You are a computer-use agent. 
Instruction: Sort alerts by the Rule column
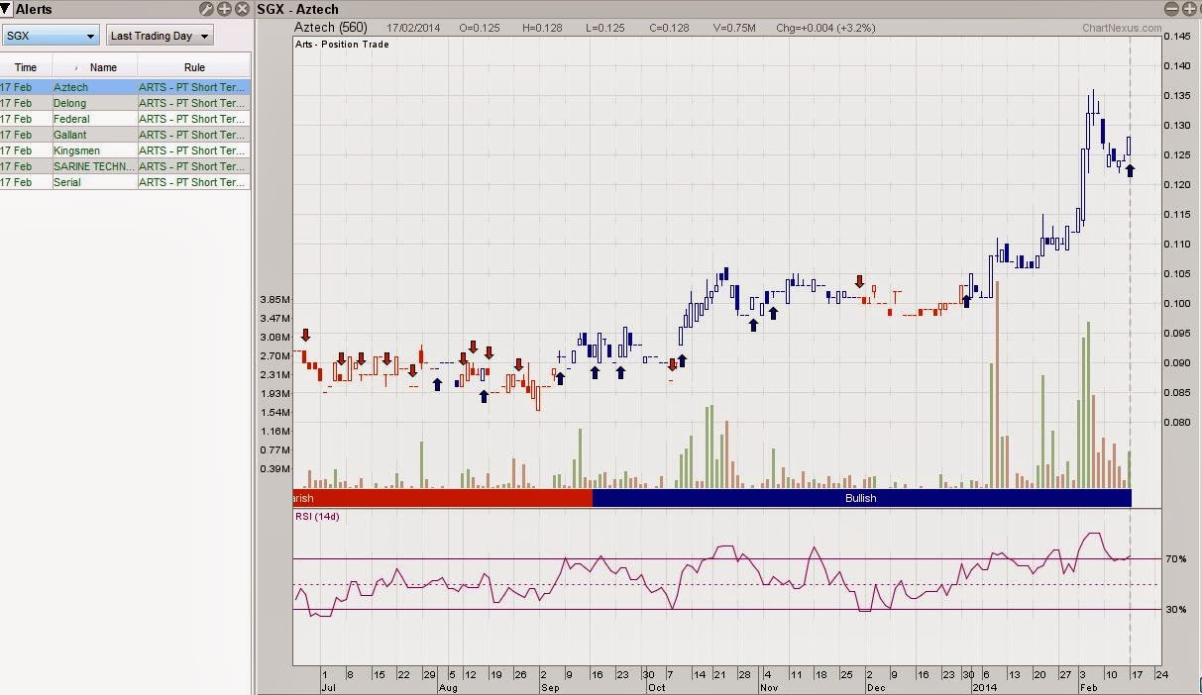point(194,67)
